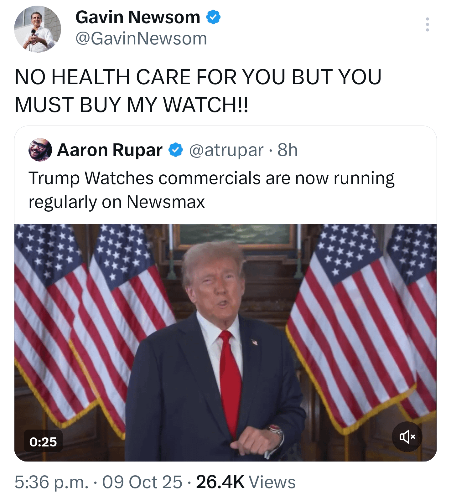Screen dimensions: 451x495
Task: Open the Aaron Rupar display name
Action: click(110, 150)
